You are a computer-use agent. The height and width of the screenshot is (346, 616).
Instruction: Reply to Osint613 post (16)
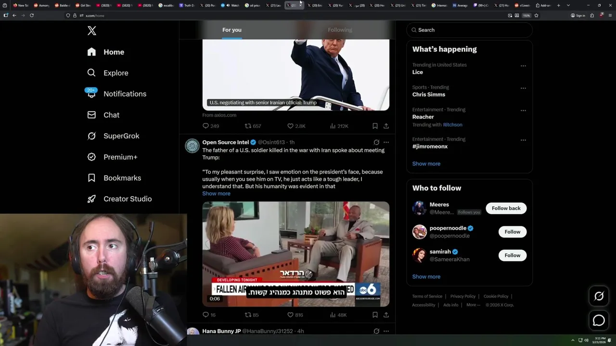[209, 315]
